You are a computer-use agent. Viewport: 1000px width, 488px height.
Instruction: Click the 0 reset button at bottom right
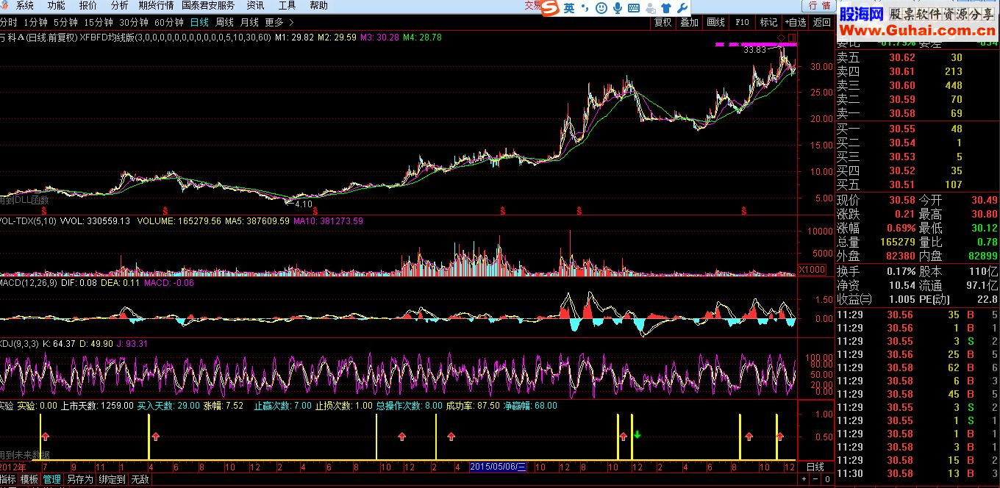coord(826,479)
